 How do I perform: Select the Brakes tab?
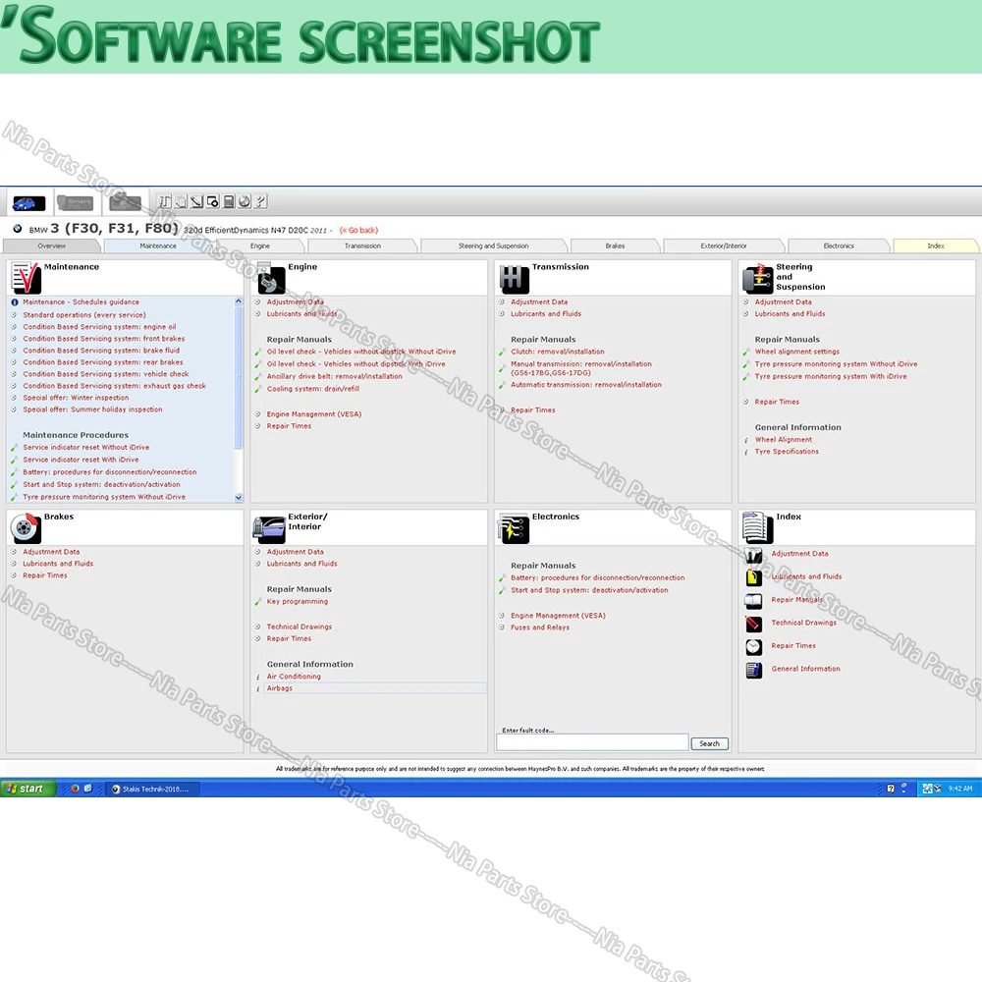[615, 246]
